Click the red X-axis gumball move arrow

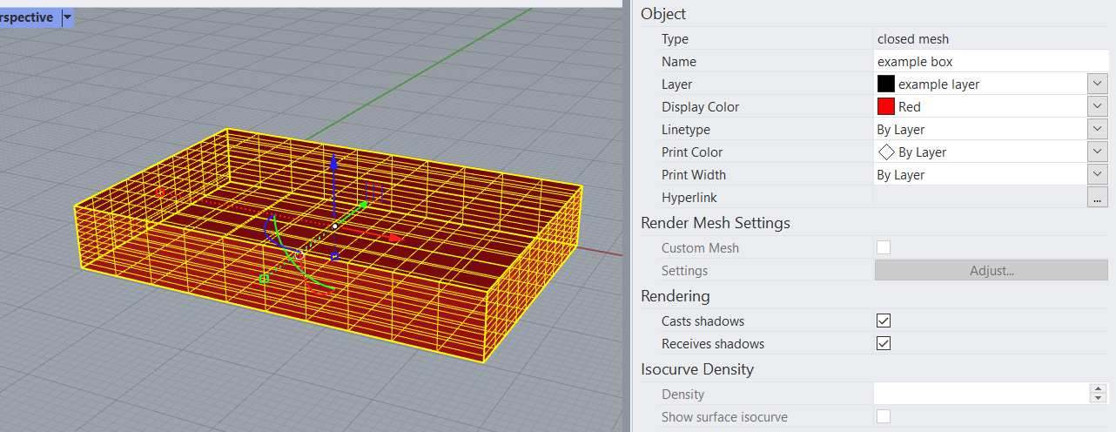[x=393, y=237]
